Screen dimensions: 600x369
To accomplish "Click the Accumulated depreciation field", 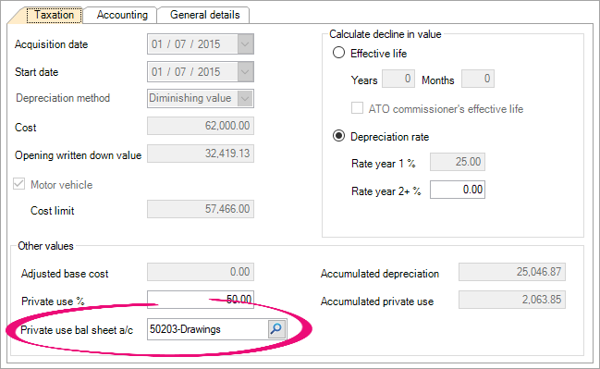I will pyautogui.click(x=512, y=272).
